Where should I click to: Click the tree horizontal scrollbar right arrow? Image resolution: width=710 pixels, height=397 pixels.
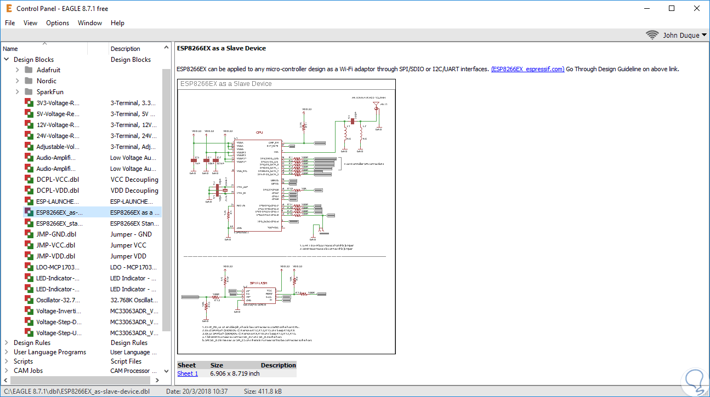(157, 379)
